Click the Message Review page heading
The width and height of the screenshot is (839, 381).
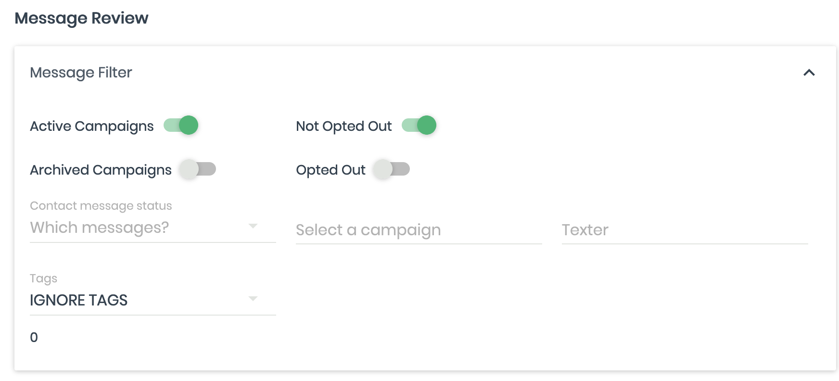click(x=82, y=18)
